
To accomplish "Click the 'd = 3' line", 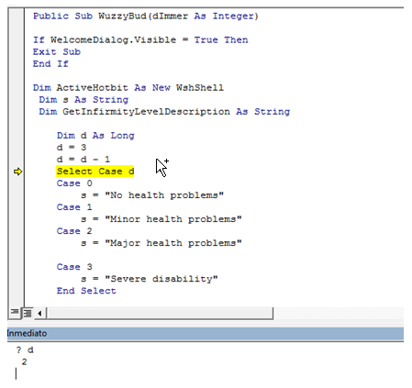I will 72,147.
